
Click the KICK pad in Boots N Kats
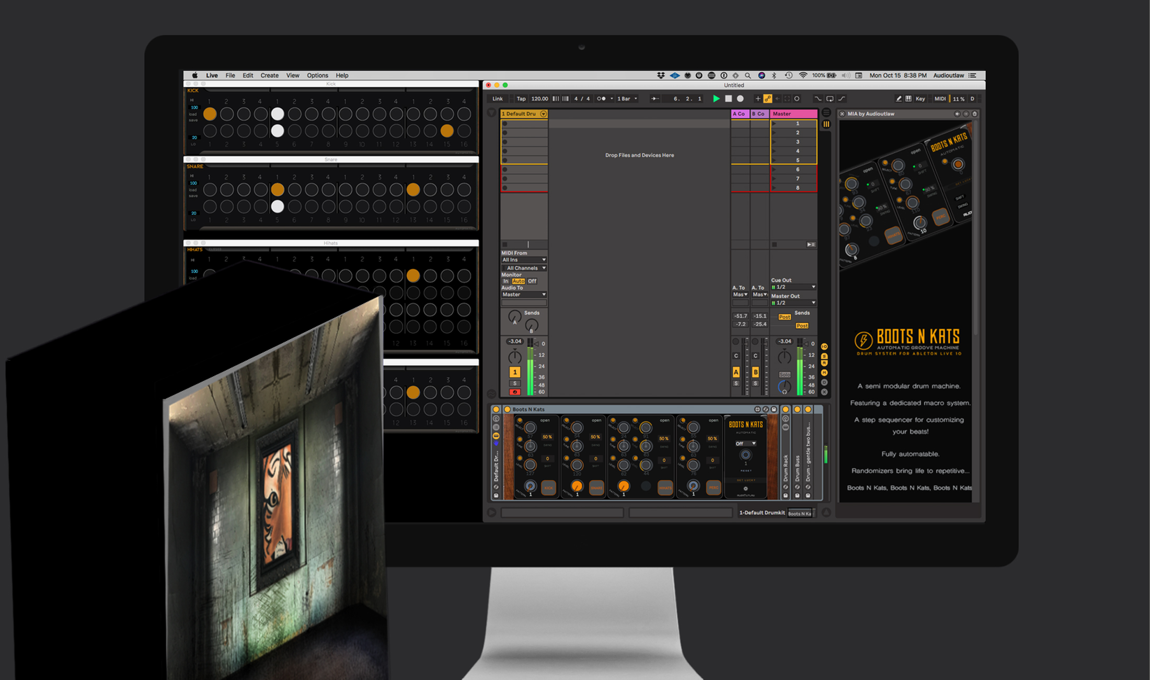(548, 488)
